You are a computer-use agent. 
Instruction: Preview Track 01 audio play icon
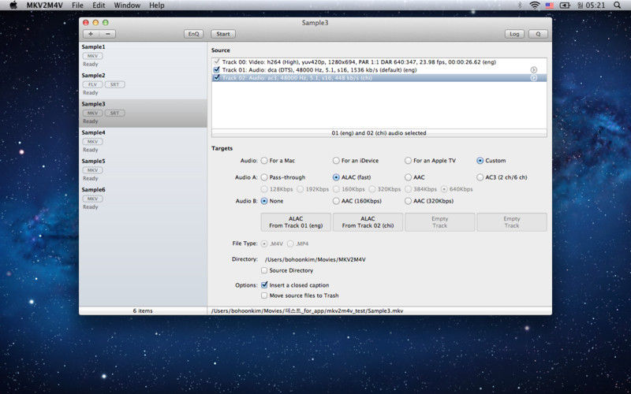[534, 70]
